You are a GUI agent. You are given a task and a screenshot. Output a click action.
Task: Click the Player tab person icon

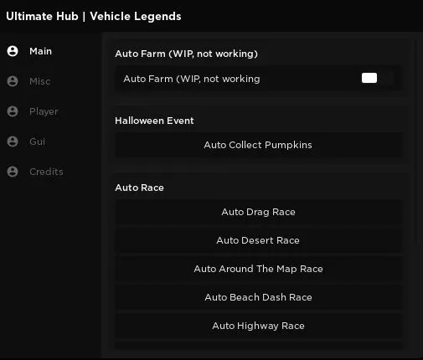[x=13, y=111]
